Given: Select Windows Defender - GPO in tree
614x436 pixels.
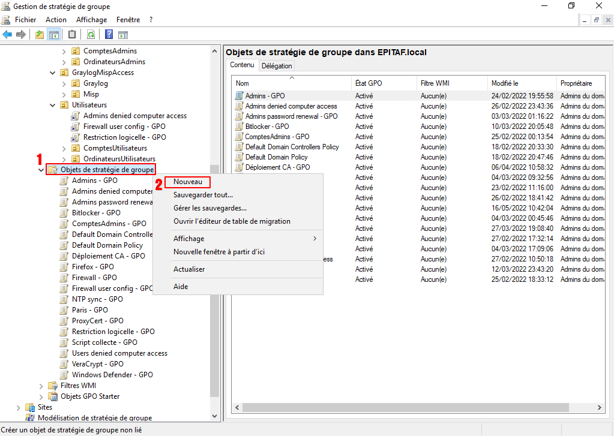Looking at the screenshot, I should [112, 375].
